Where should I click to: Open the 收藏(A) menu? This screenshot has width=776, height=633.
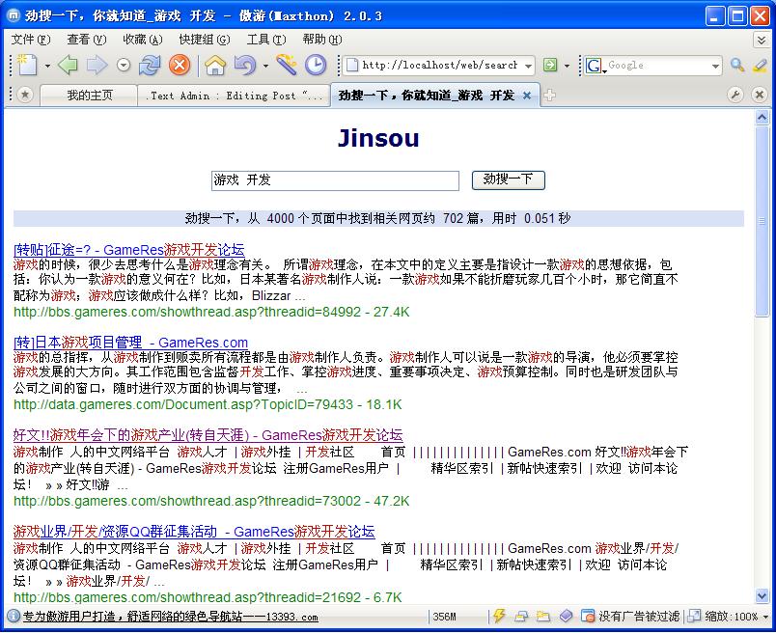[143, 40]
